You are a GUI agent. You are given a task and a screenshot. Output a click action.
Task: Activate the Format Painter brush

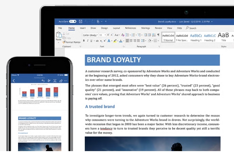(71, 42)
